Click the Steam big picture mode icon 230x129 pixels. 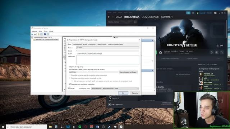tap(215, 13)
